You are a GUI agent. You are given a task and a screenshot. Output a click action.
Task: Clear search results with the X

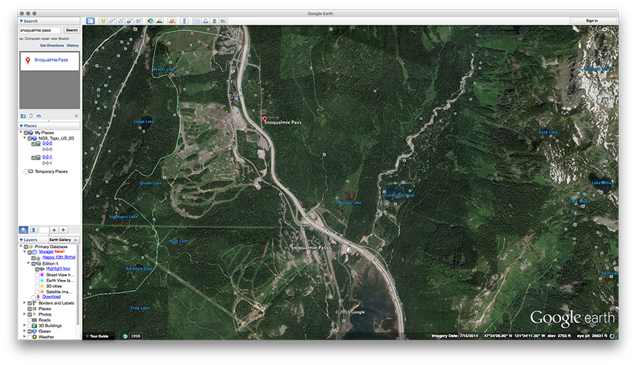coord(76,116)
